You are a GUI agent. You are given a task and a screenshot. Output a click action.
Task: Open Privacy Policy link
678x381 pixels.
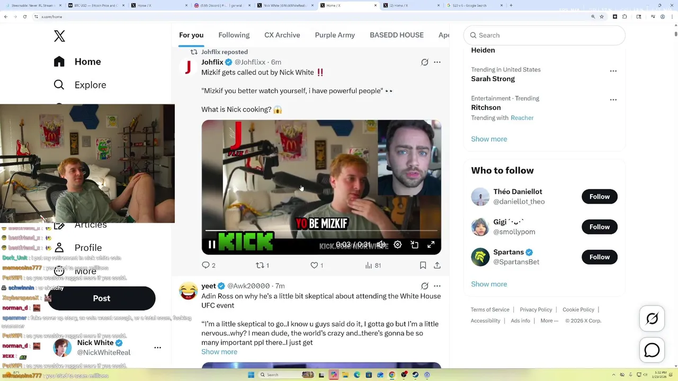pyautogui.click(x=536, y=310)
